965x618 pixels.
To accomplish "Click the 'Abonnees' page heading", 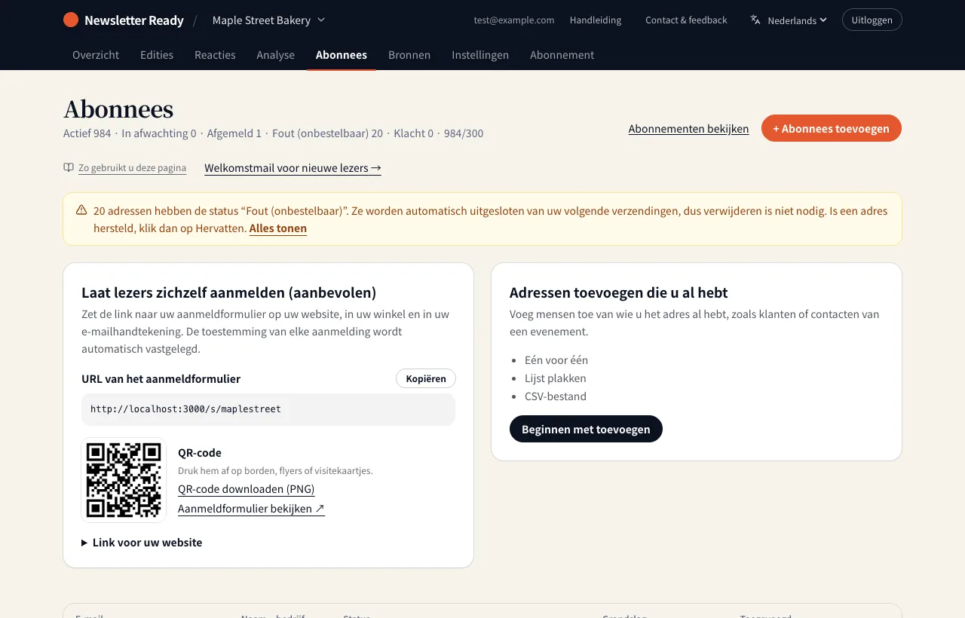I will coord(118,109).
